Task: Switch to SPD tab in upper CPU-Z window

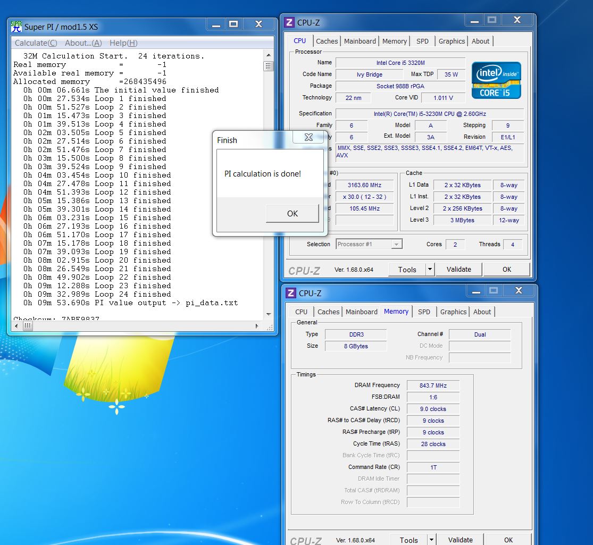Action: click(x=422, y=41)
